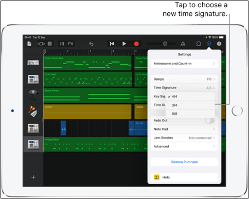Viewport: 249px width, 199px height.
Task: Toggle the metronome icon
Action: pyautogui.click(x=183, y=44)
